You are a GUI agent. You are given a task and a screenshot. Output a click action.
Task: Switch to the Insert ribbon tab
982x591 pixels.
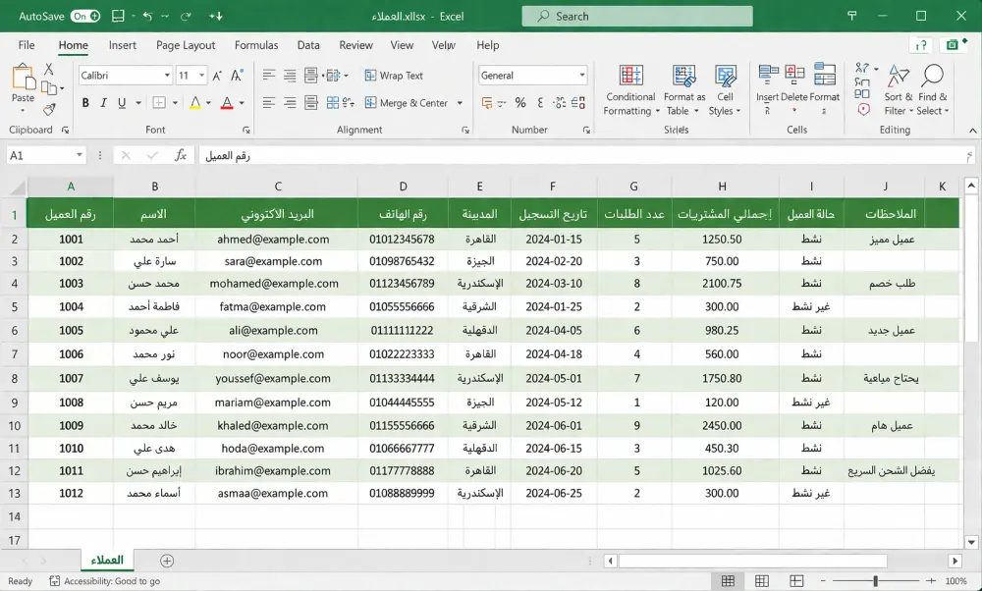(x=122, y=45)
